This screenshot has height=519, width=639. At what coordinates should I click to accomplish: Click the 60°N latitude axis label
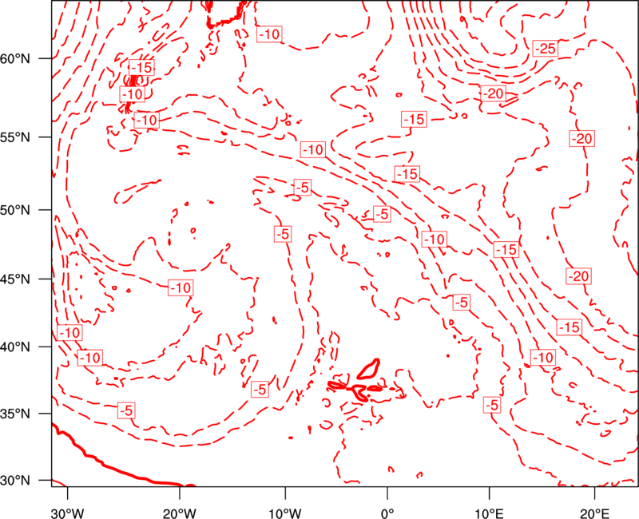tap(15, 58)
